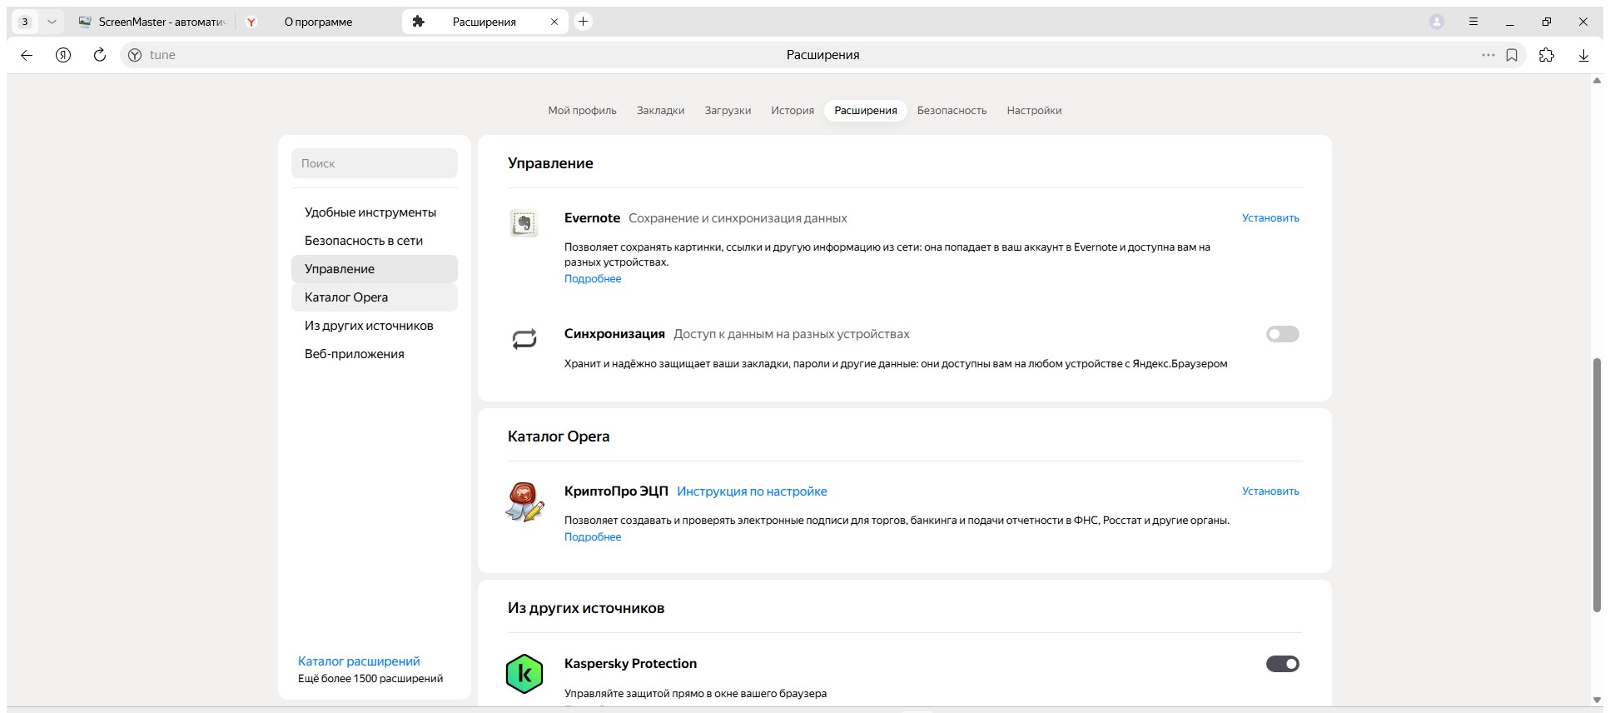1610x713 pixels.
Task: Click the 'Синхронизация' title text
Action: (614, 334)
